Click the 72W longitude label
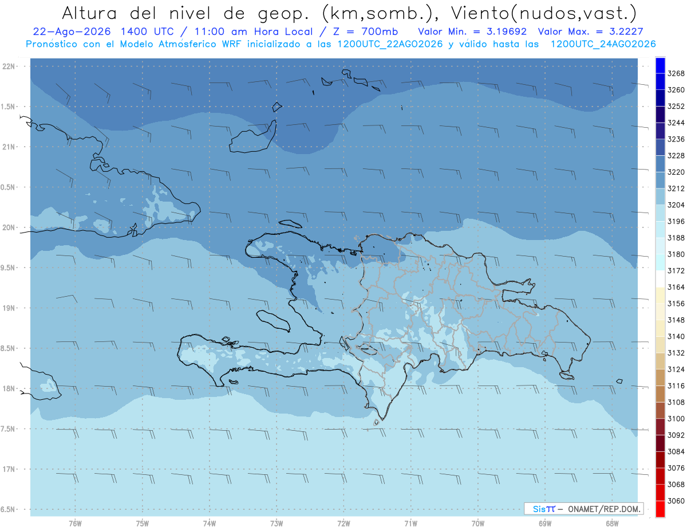The width and height of the screenshot is (687, 531). (344, 524)
